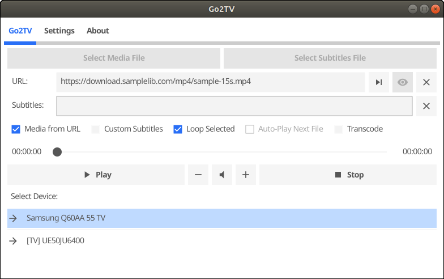Click the Stop button
The width and height of the screenshot is (444, 279).
pos(348,175)
